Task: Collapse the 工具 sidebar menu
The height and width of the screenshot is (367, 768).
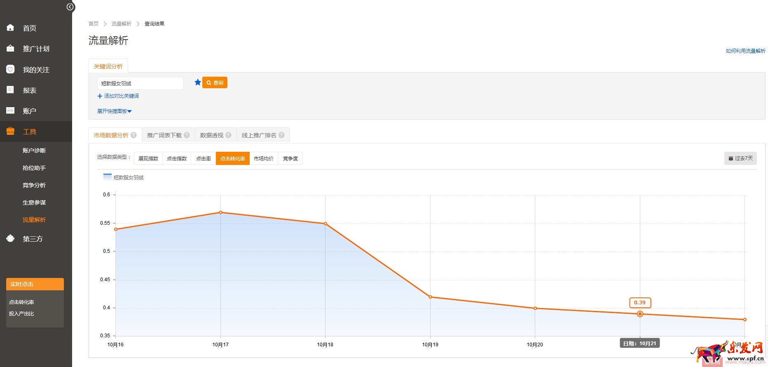Action: click(x=30, y=132)
